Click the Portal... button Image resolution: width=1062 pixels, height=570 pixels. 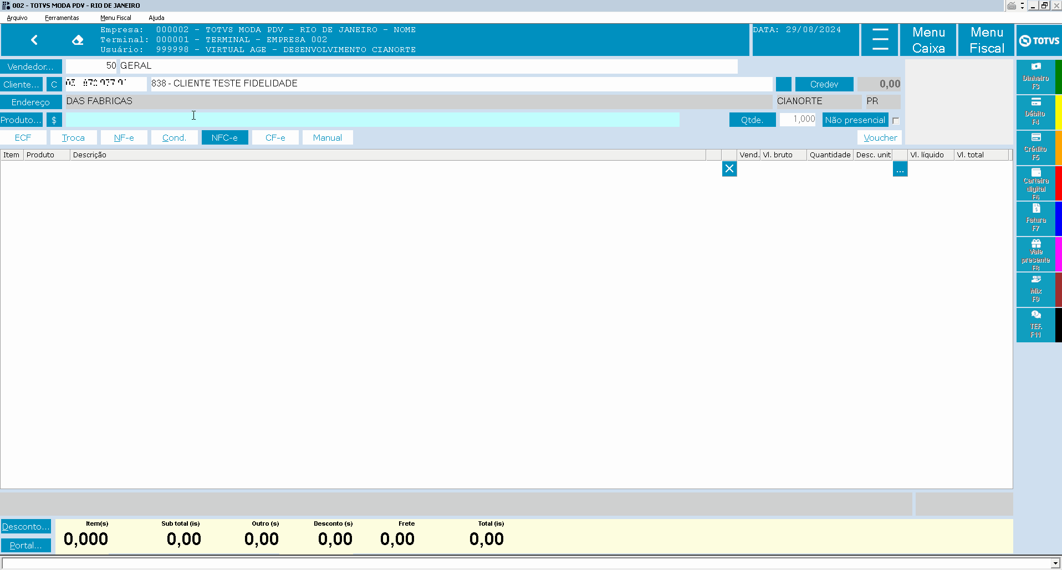25,545
